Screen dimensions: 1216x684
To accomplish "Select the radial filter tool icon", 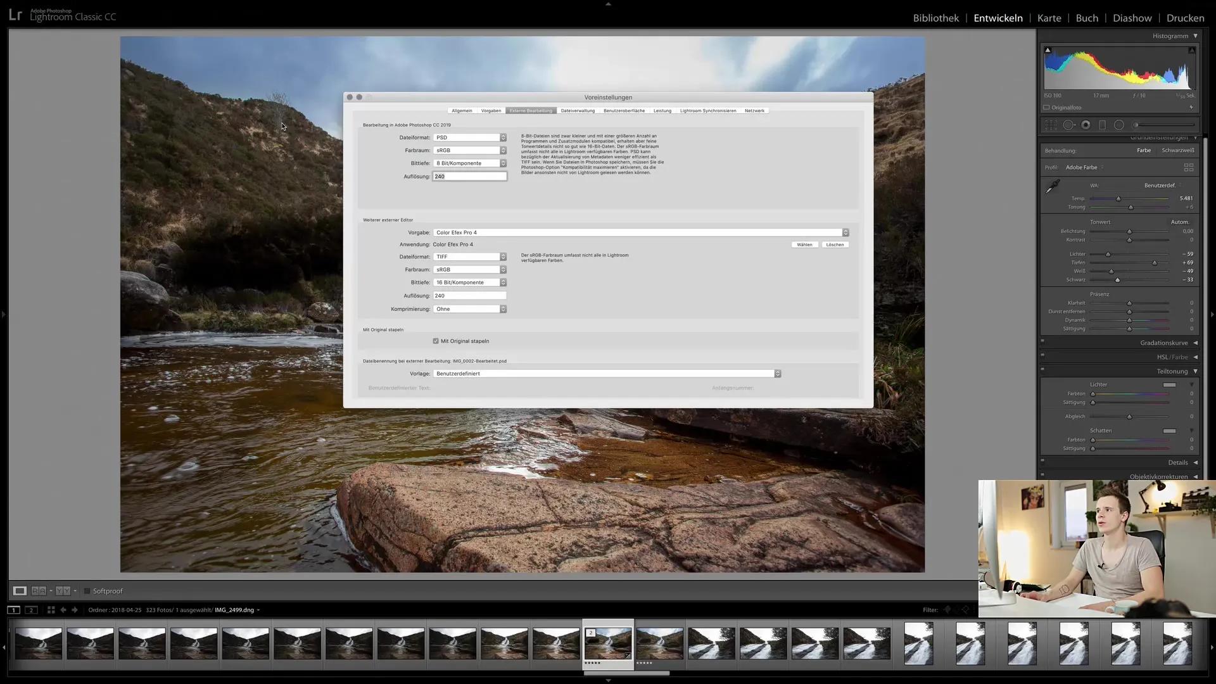I will coord(1118,125).
